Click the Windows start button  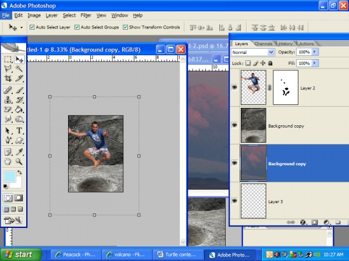pos(21,255)
